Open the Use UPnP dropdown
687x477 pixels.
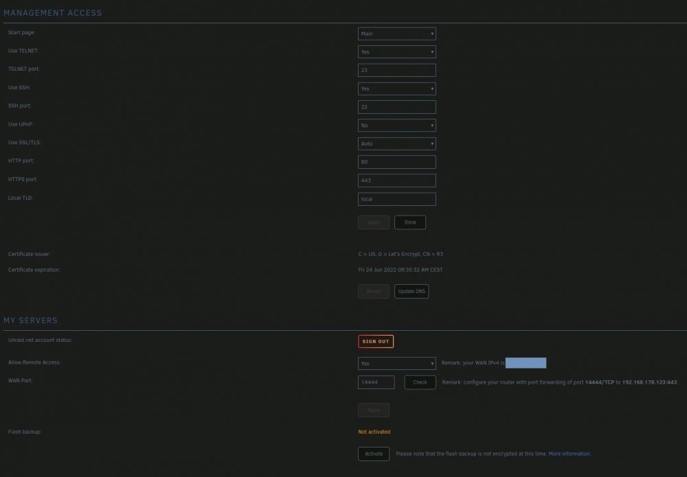397,126
